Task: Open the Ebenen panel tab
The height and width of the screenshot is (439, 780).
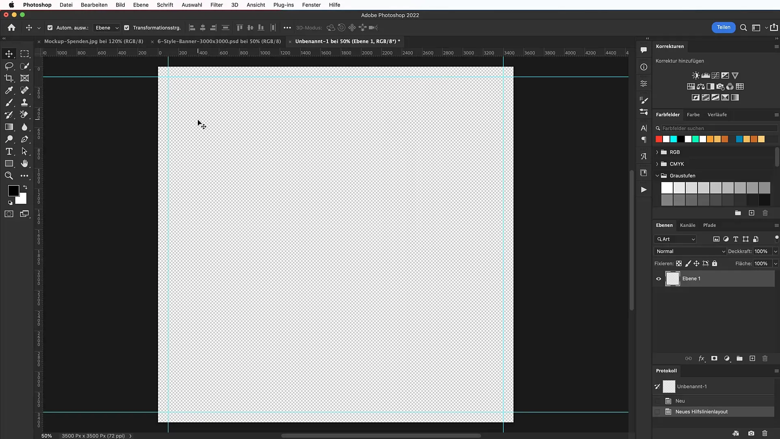Action: pos(664,225)
